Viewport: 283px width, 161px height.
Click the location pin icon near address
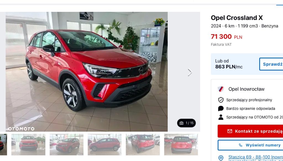coord(221,158)
